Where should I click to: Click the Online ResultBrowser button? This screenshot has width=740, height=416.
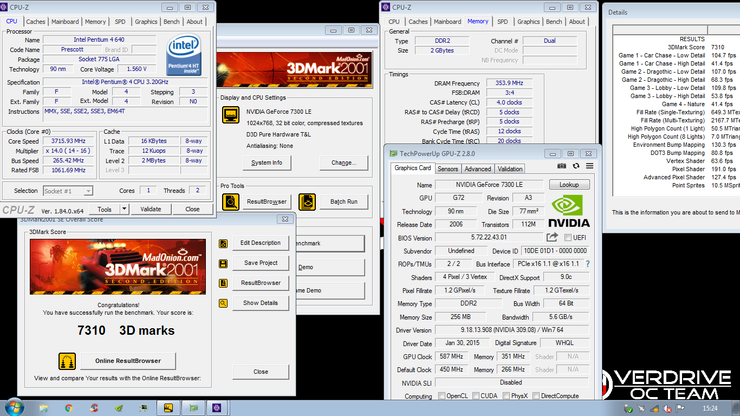128,361
